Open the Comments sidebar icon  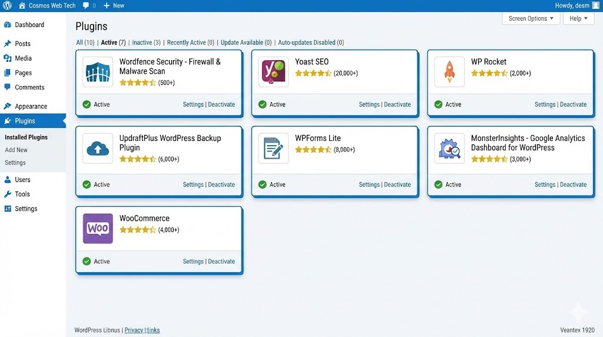[x=7, y=87]
